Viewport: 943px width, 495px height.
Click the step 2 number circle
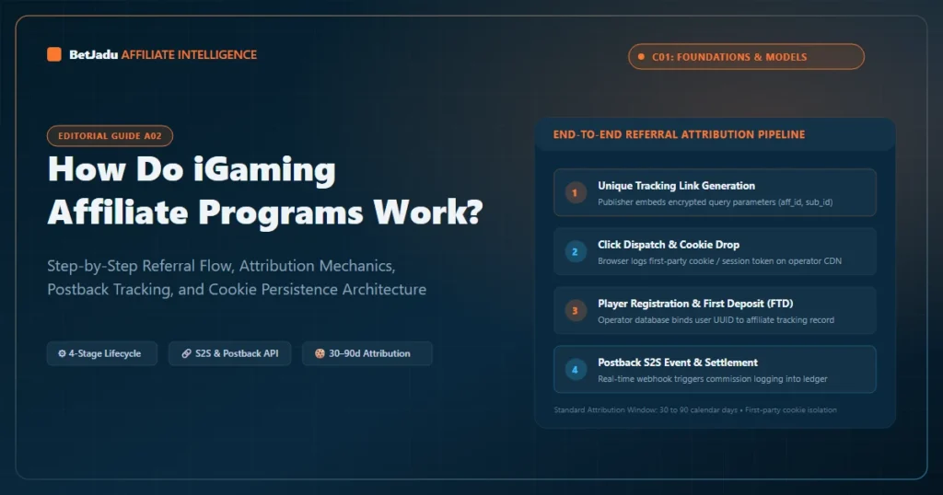coord(575,252)
